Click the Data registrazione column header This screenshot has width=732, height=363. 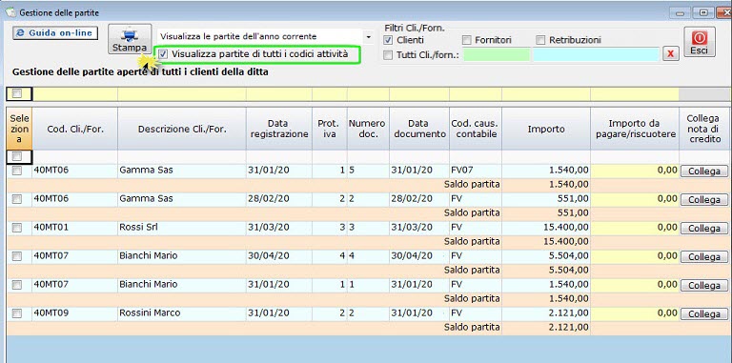tap(279, 130)
